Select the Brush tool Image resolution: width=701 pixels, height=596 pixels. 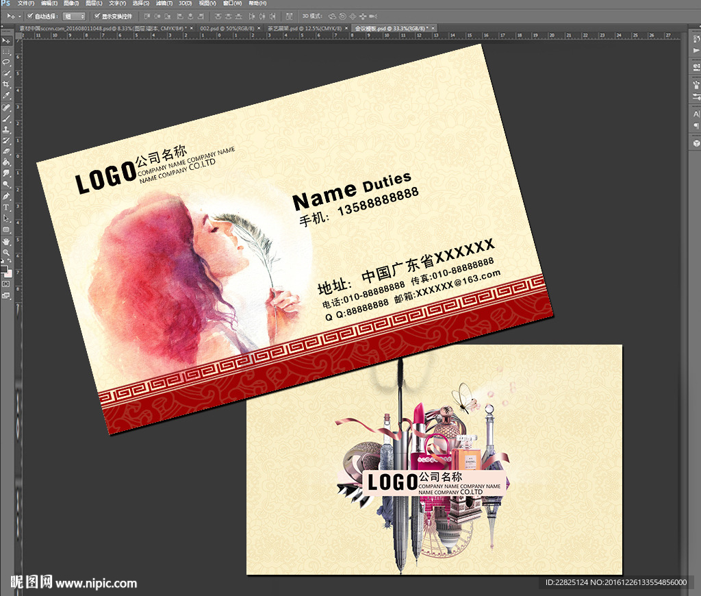pos(5,119)
